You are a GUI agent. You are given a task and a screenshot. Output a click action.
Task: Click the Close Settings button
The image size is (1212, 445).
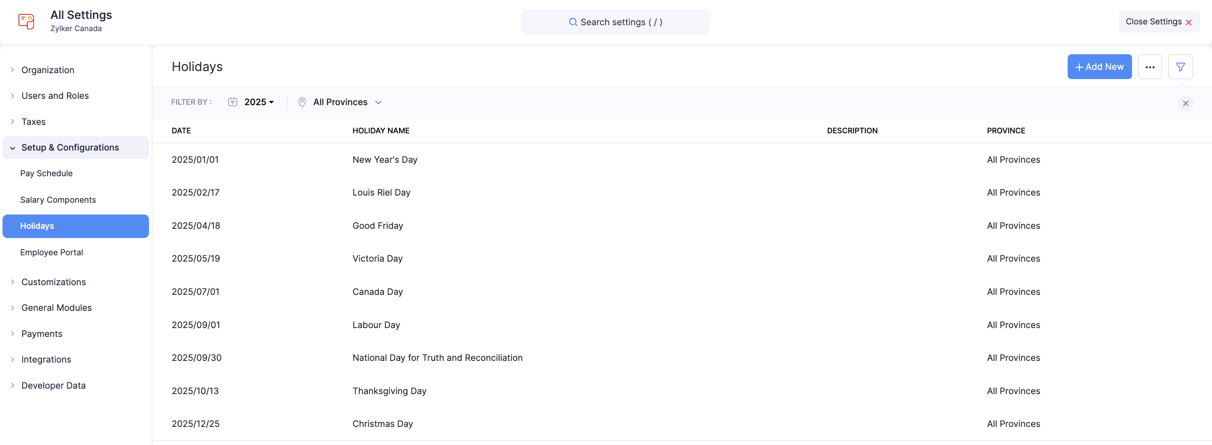click(1158, 21)
